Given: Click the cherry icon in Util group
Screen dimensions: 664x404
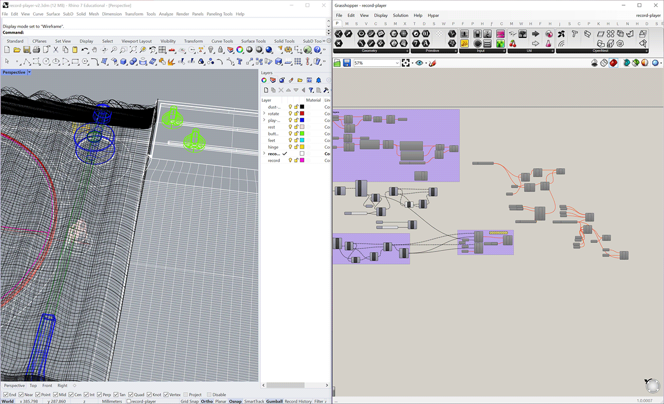Looking at the screenshot, I should pos(512,44).
